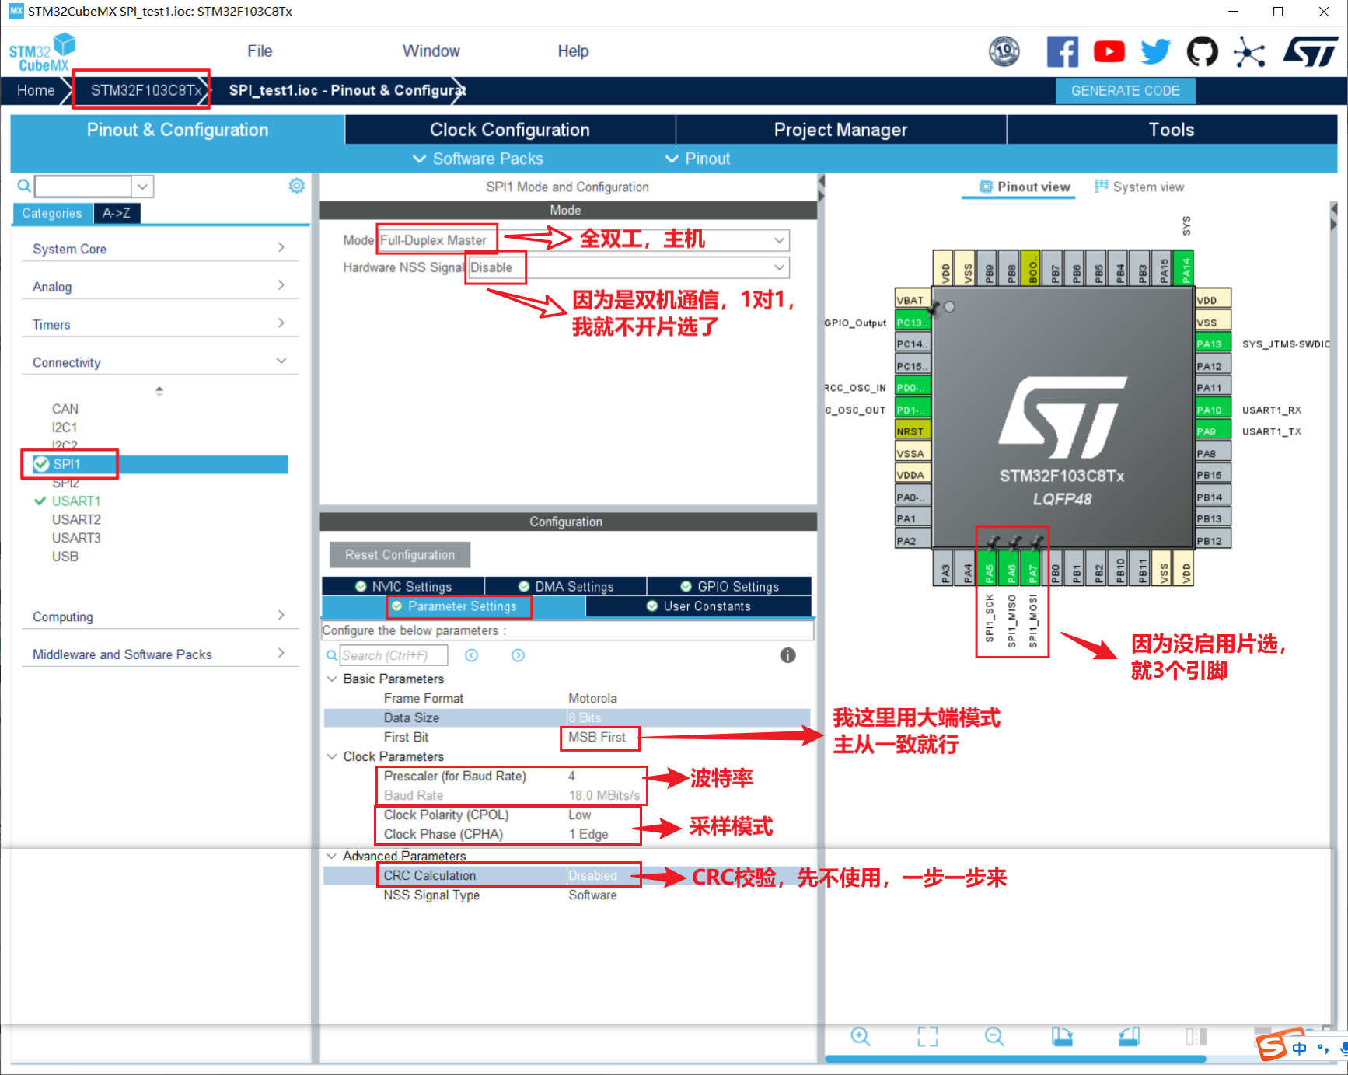1348x1075 pixels.
Task: Toggle the SPI1 enabled checkmark
Action: coord(41,464)
